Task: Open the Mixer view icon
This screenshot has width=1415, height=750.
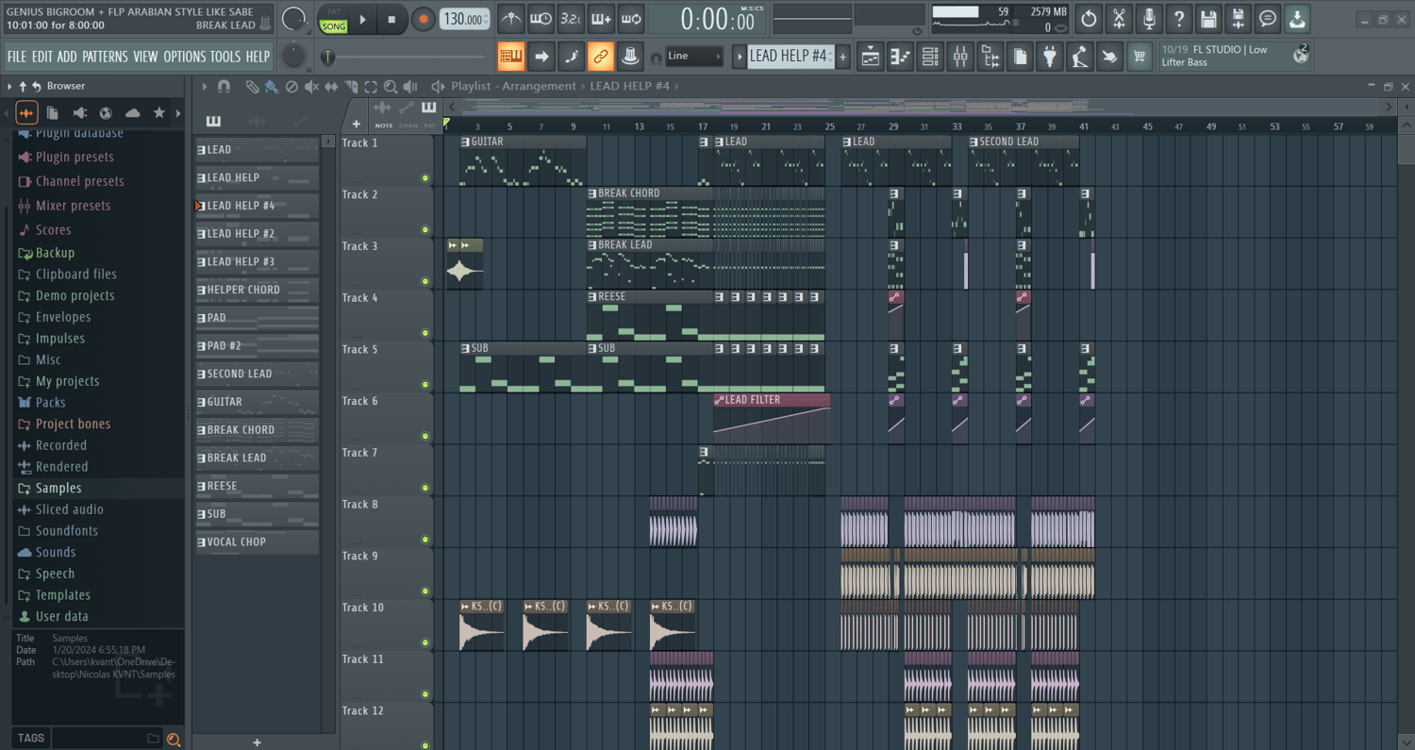Action: [x=960, y=57]
